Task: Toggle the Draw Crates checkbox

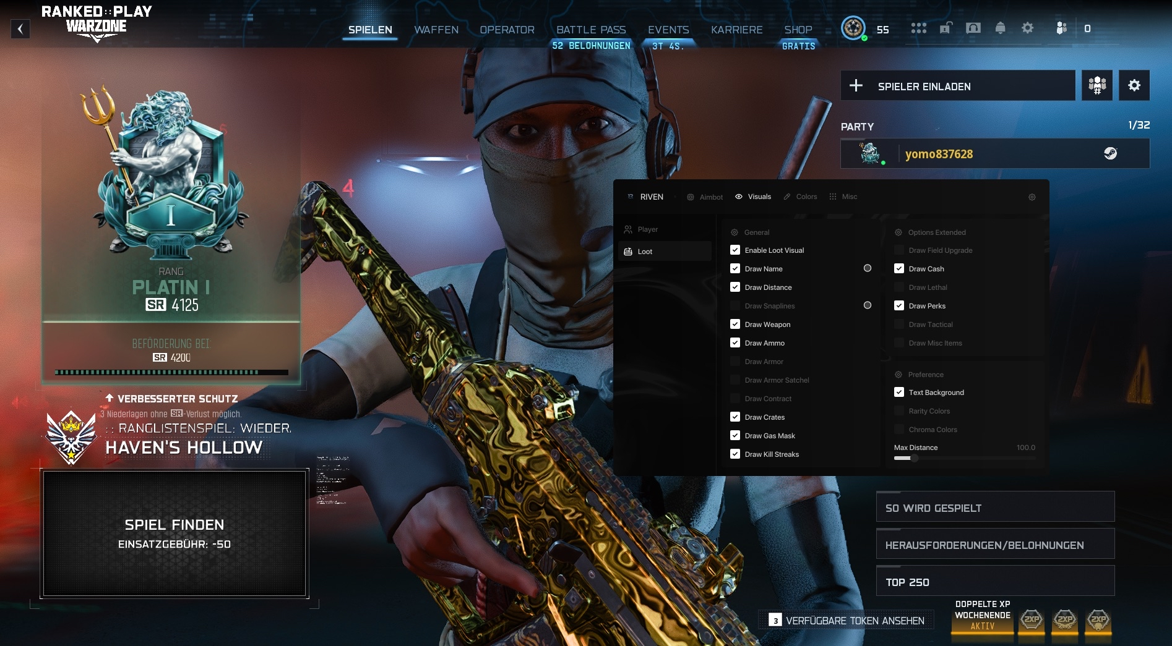Action: tap(735, 417)
